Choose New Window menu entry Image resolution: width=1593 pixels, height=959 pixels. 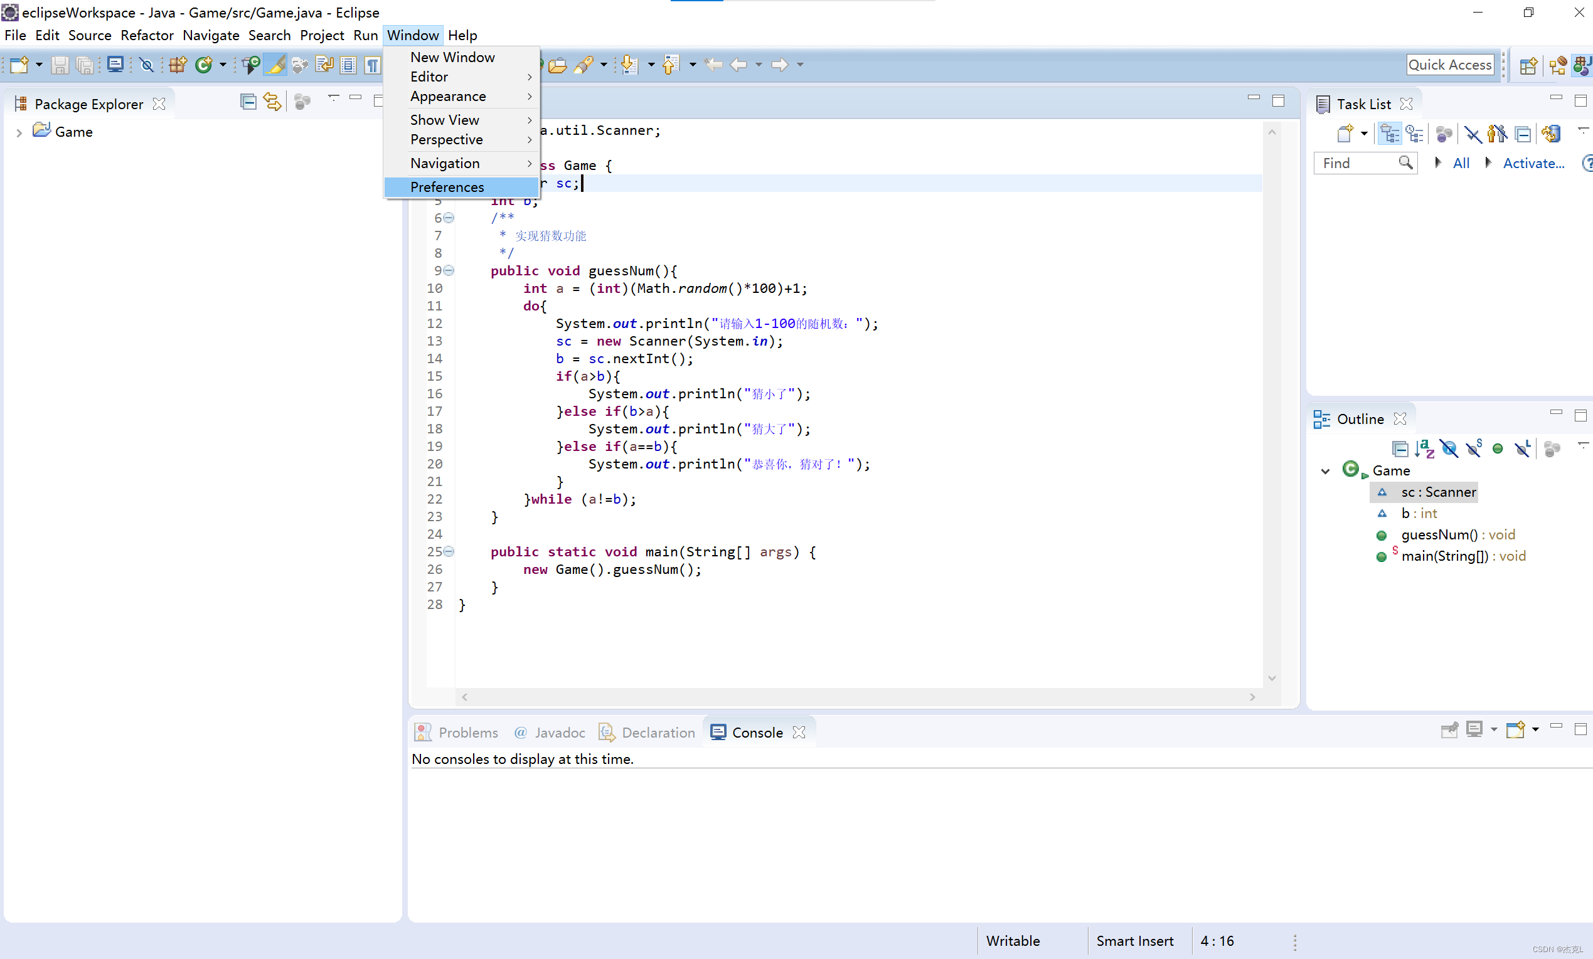(461, 58)
